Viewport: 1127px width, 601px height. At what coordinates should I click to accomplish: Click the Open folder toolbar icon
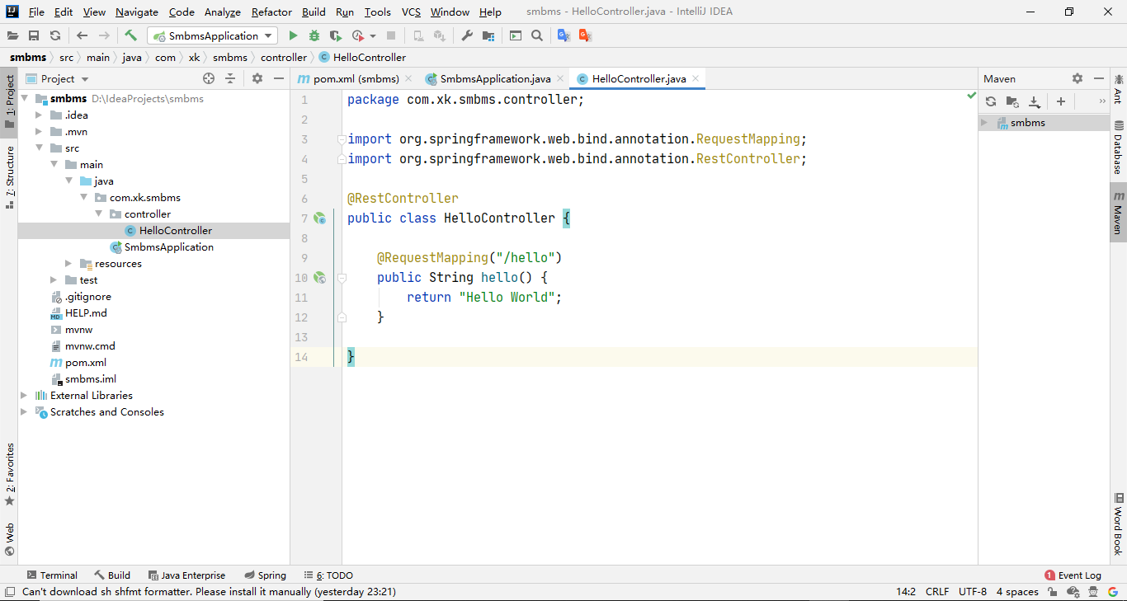click(12, 35)
